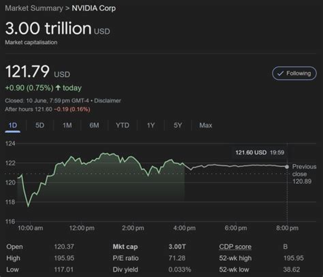The image size is (323, 277).
Task: Click the 121.60 USD chart tooltip
Action: [x=260, y=152]
